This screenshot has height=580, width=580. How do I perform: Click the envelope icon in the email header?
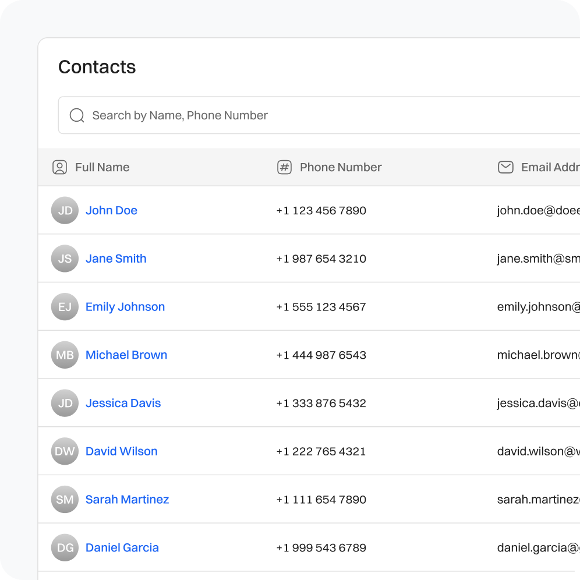click(x=505, y=167)
